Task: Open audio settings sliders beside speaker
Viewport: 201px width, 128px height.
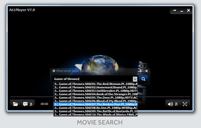Action: point(176,104)
